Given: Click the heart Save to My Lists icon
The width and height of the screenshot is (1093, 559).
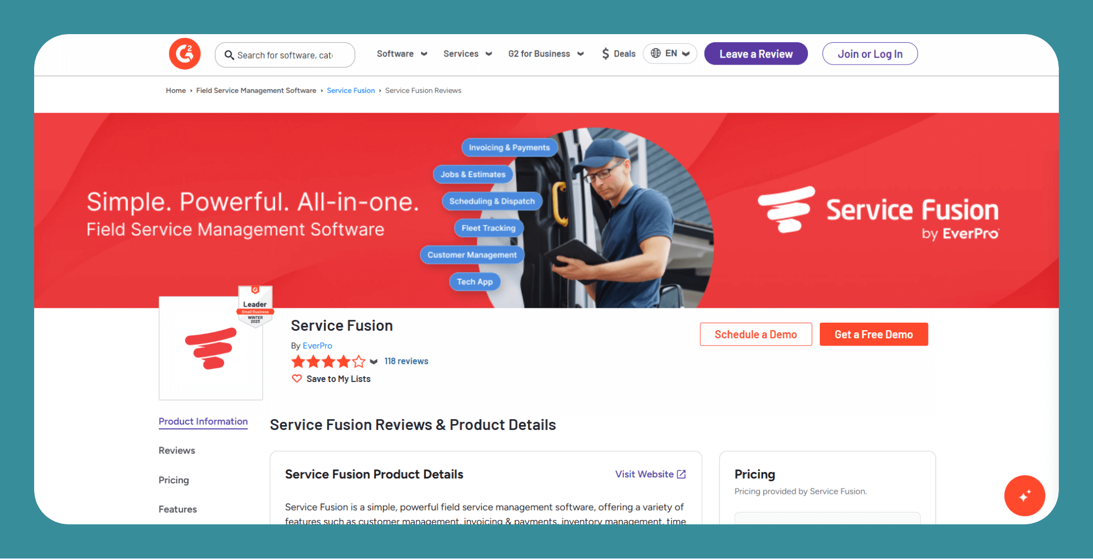Looking at the screenshot, I should (297, 379).
